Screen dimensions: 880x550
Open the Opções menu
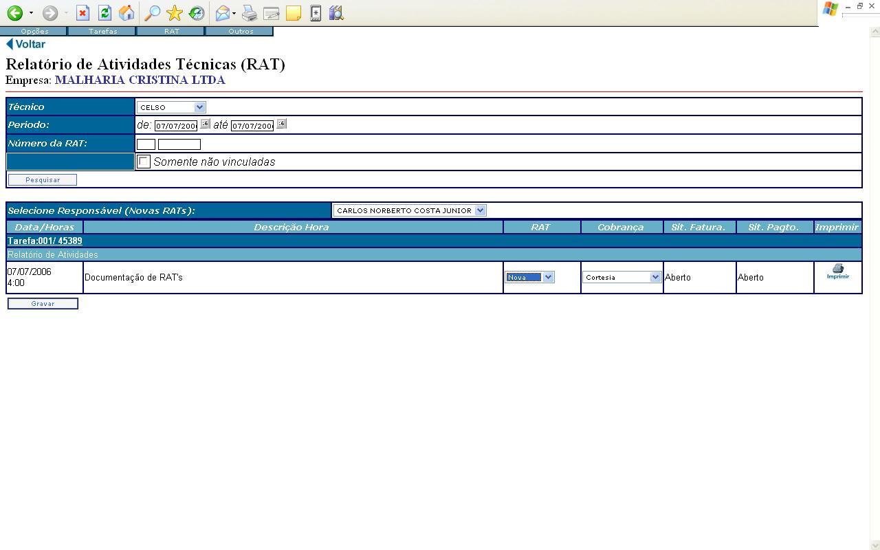tap(34, 31)
